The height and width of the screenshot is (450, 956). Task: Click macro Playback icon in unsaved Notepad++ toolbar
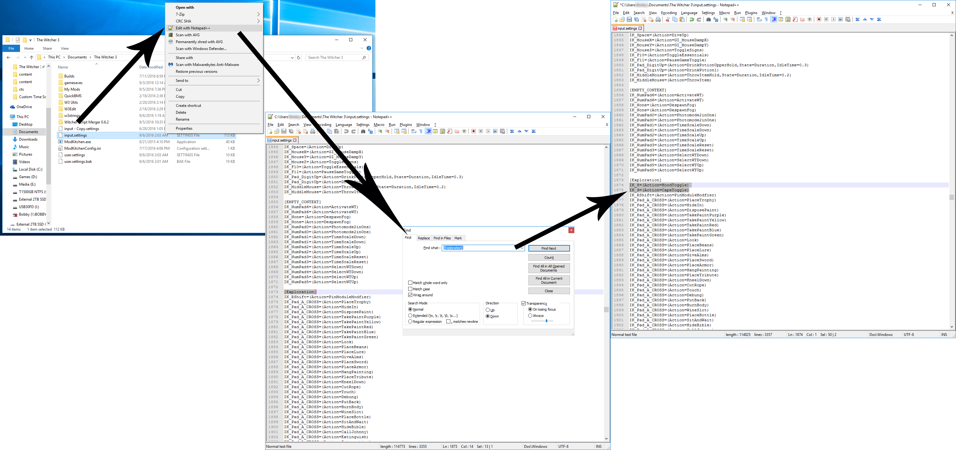click(x=834, y=20)
